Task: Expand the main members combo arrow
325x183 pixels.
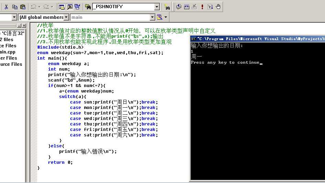Action: [x=153, y=17]
